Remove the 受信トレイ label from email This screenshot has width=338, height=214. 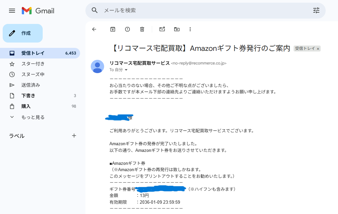pos(318,49)
